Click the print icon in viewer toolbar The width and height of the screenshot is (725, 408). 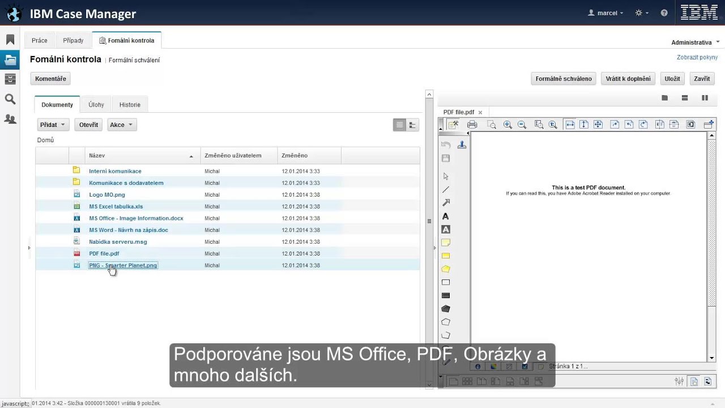[472, 125]
